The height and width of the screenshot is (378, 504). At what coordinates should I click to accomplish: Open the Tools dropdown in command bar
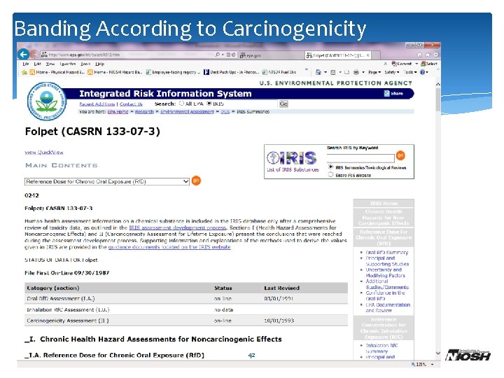pyautogui.click(x=410, y=72)
